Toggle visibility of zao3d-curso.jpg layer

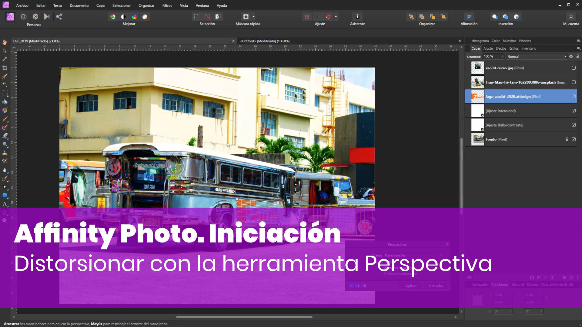click(x=574, y=68)
